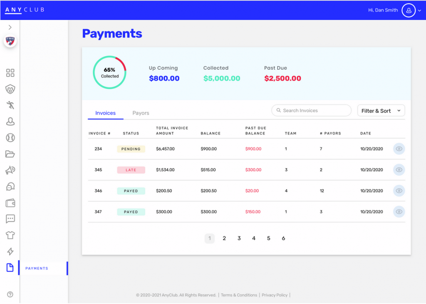Expand the sidebar with the chevron arrow
Image resolution: width=426 pixels, height=304 pixels.
pyautogui.click(x=10, y=27)
